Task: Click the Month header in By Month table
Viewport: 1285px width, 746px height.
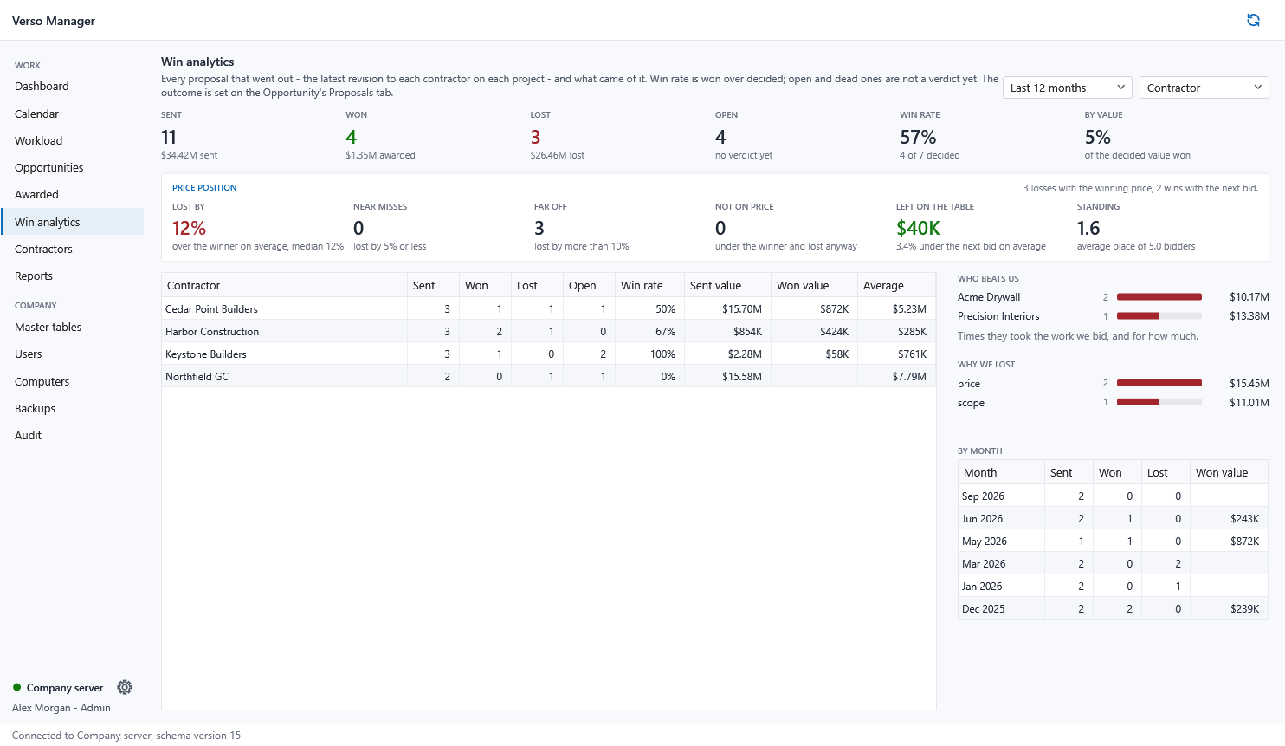Action: tap(1001, 472)
